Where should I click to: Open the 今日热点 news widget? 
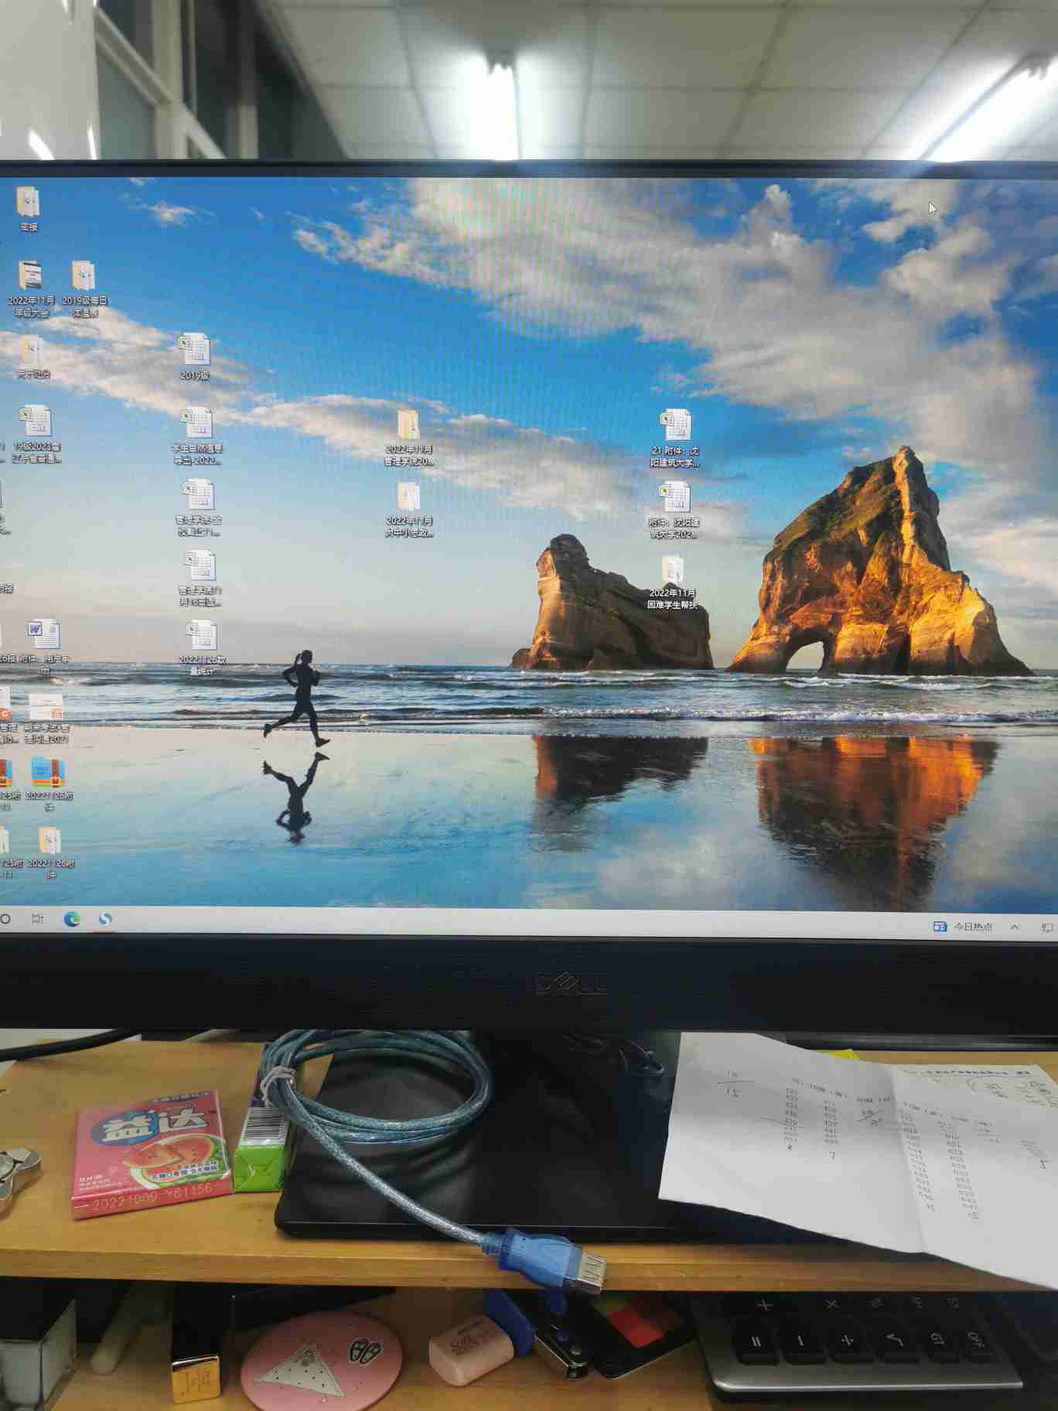point(963,926)
